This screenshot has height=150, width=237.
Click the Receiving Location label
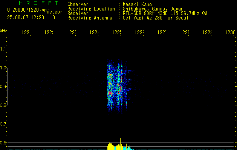coord(91,9)
